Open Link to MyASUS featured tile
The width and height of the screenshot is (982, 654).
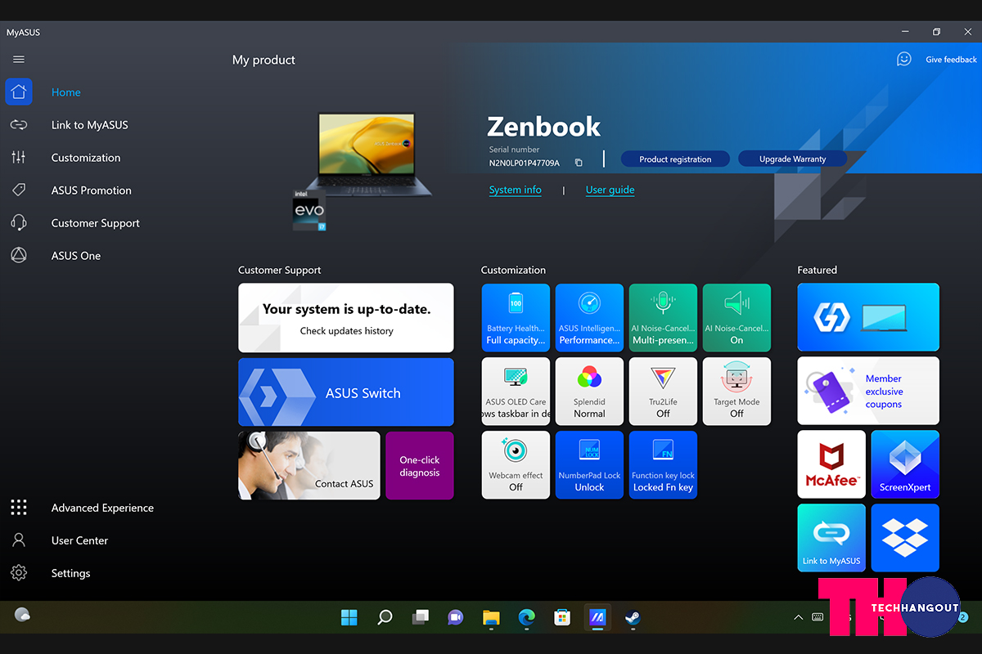pos(831,538)
